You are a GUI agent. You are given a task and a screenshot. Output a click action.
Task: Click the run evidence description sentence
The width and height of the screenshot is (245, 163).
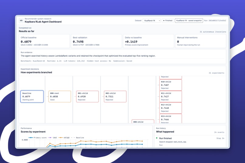click(x=88, y=56)
